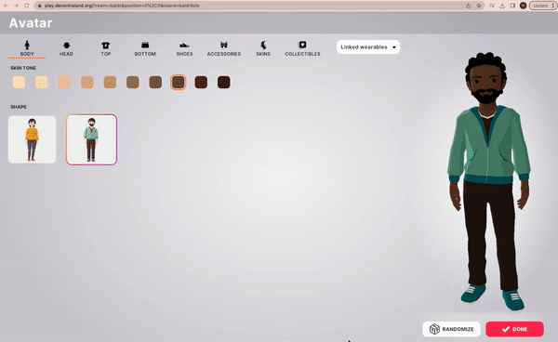The image size is (558, 342).
Task: Select the Skins category icon
Action: (x=263, y=46)
